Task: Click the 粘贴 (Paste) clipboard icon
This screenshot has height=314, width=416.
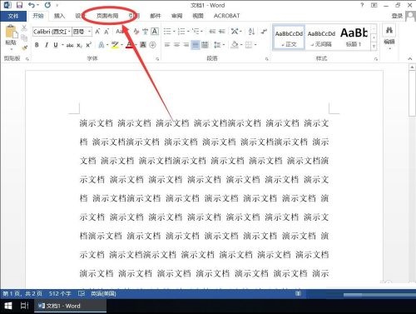Action: 11,32
